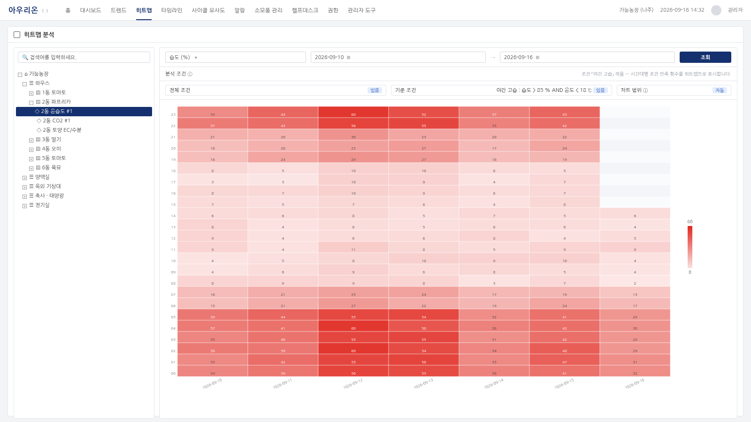Expand the 양액실 tree node

[x=25, y=178]
